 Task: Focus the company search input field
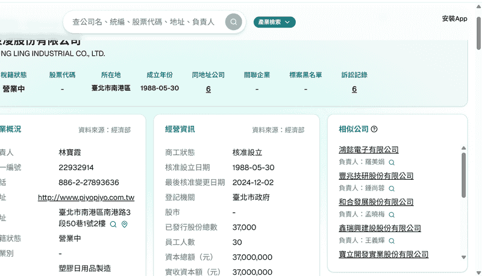143,22
